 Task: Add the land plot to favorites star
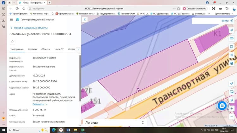(12, 41)
